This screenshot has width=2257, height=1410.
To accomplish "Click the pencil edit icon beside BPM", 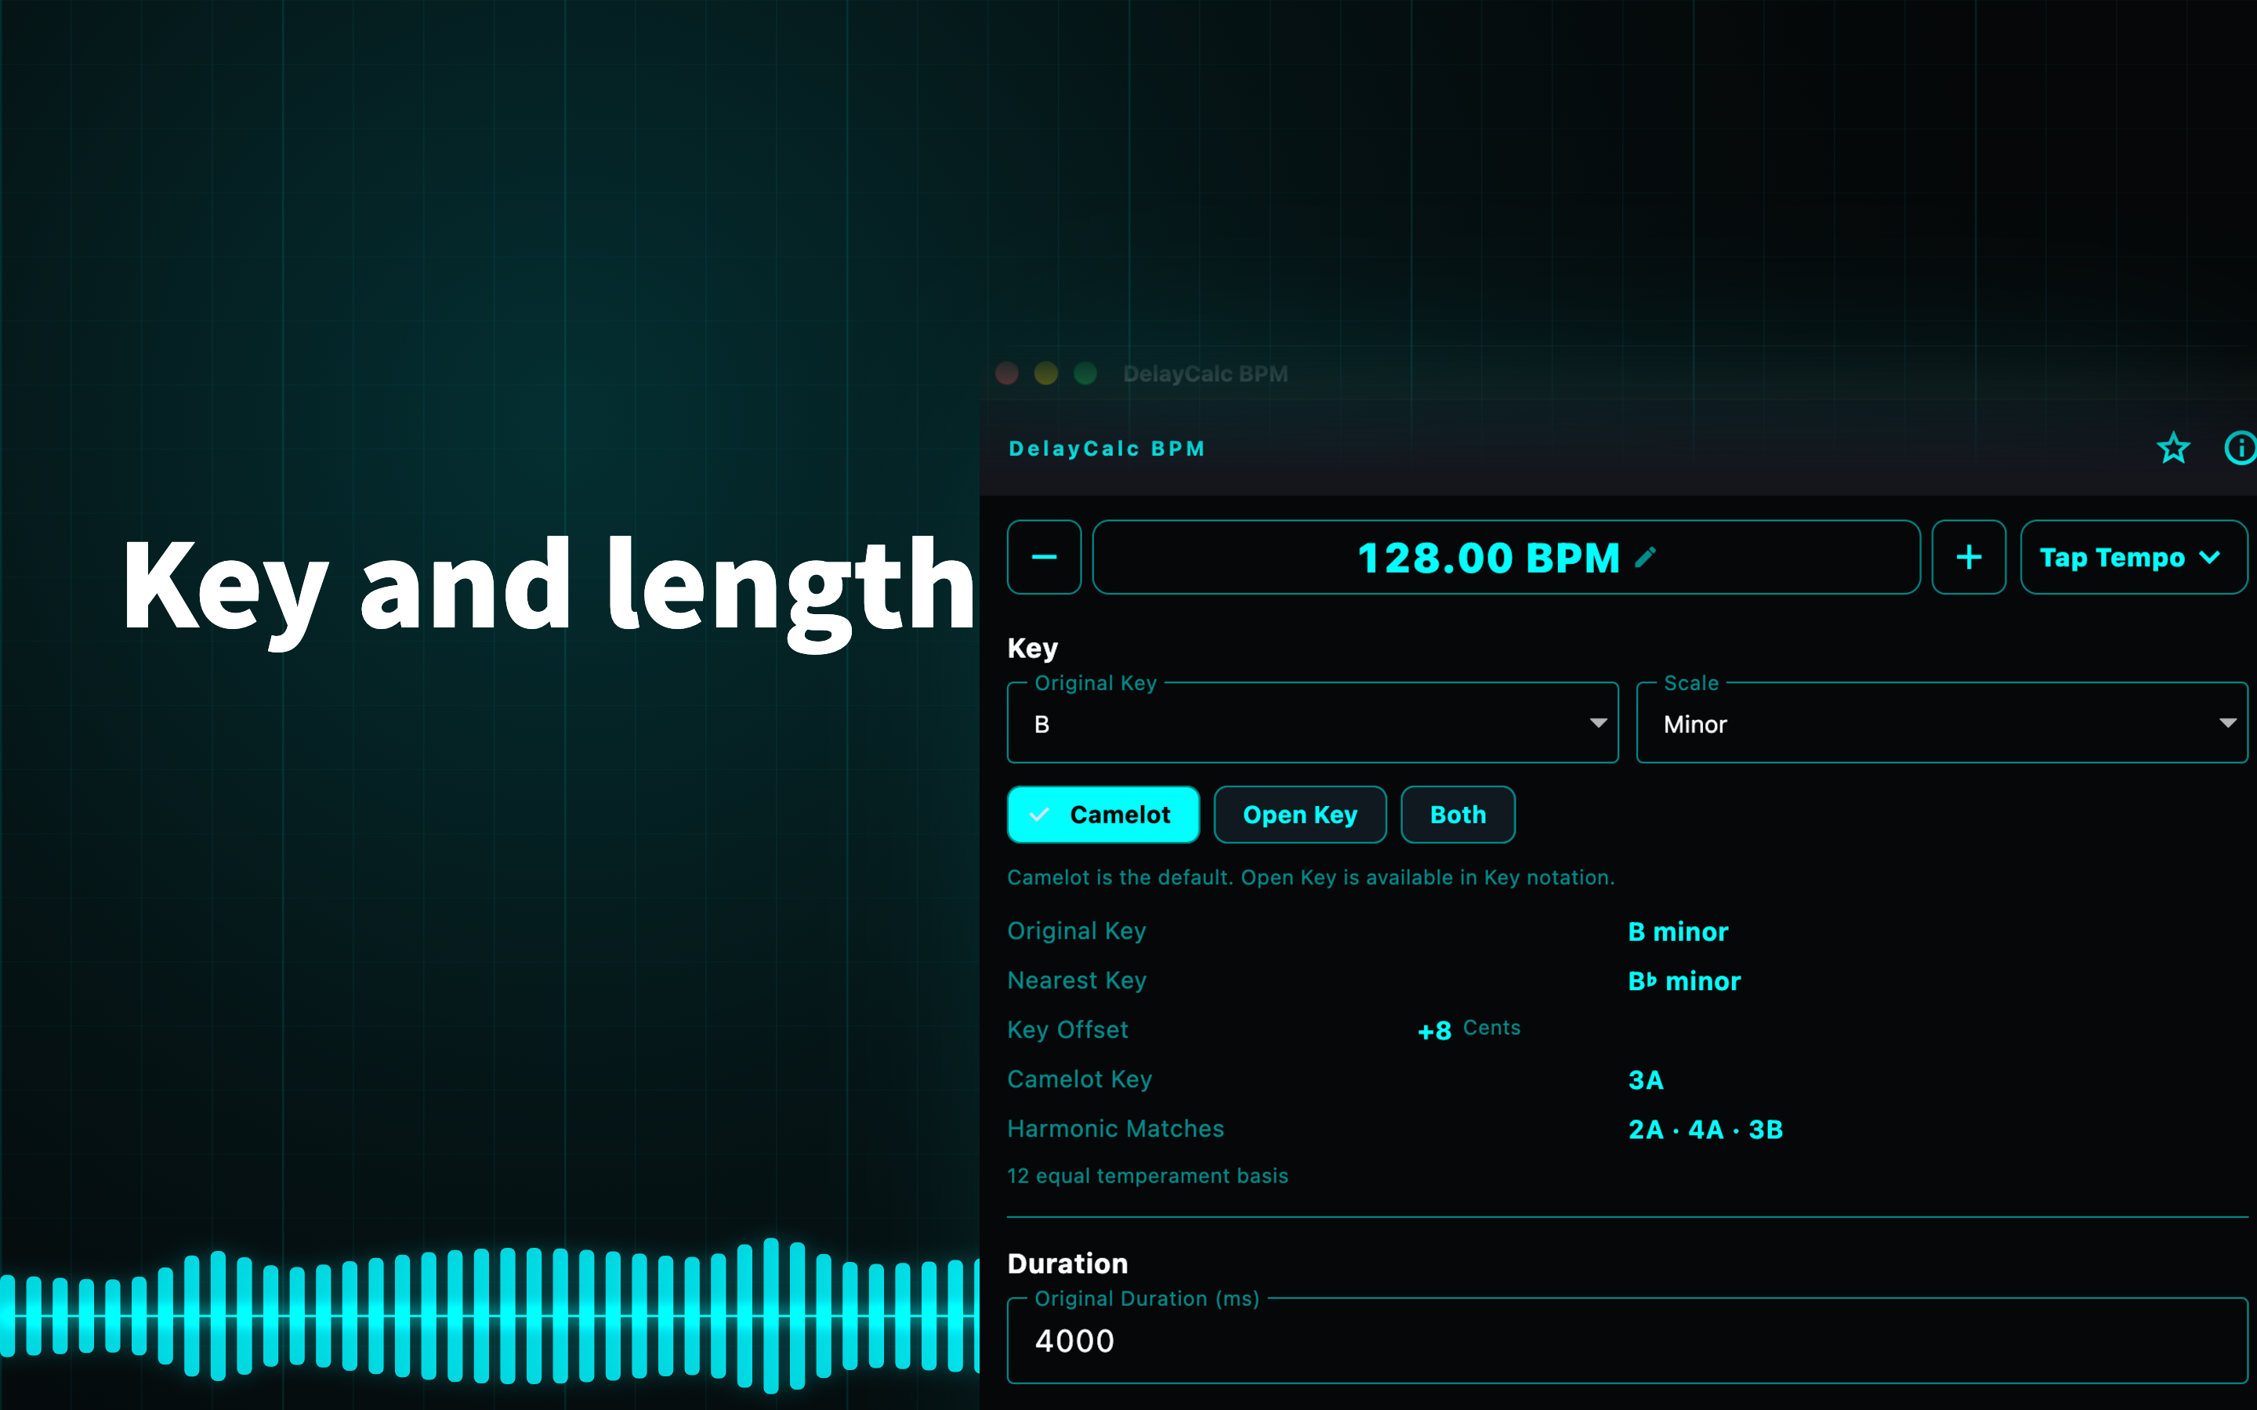I will [x=1645, y=558].
